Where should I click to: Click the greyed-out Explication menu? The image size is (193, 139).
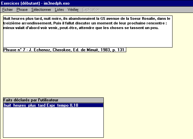click(x=91, y=10)
